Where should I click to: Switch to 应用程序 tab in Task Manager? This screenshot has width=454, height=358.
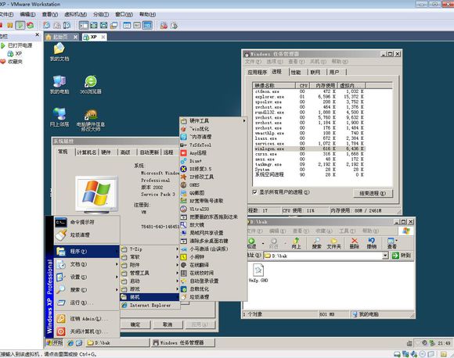[257, 72]
